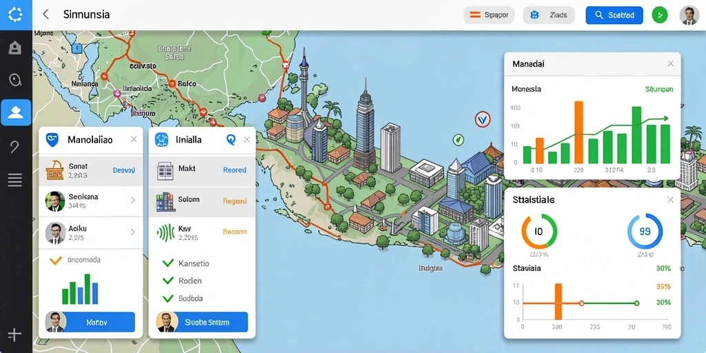
Task: Click the red circled V marker on the map
Action: (x=482, y=119)
